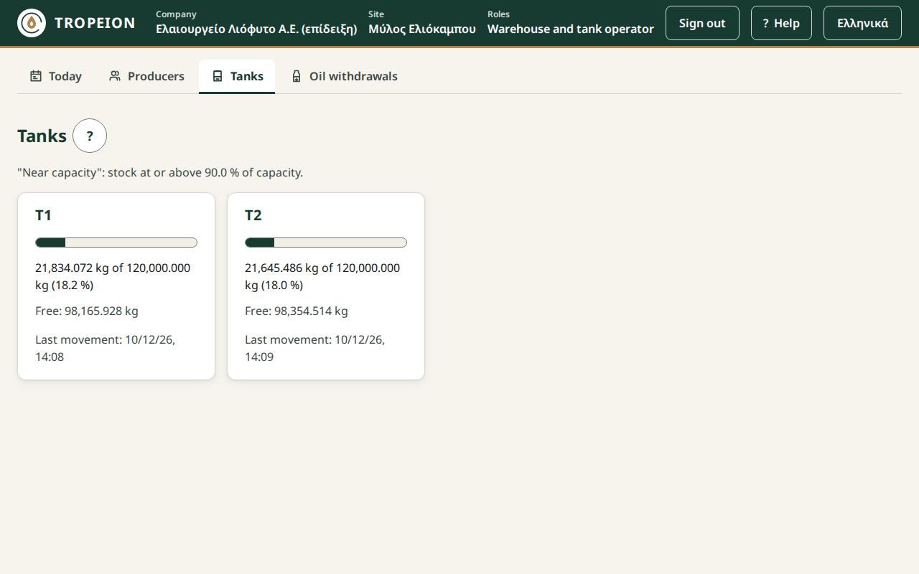Click the calendar icon beside Today
The image size is (919, 574).
point(36,76)
